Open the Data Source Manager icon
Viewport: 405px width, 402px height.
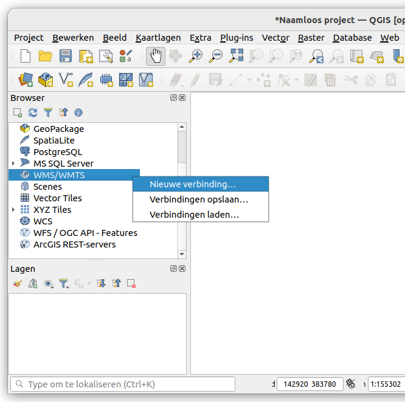(26, 80)
